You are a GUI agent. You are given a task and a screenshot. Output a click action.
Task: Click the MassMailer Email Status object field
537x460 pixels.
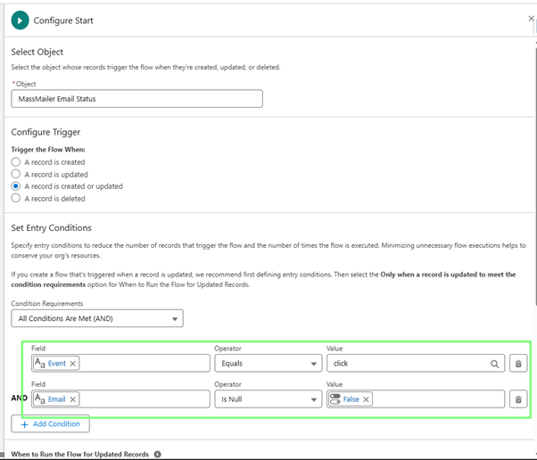[136, 99]
